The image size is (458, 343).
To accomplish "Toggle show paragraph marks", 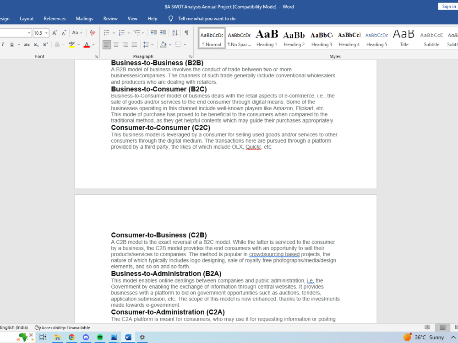I will [x=186, y=32].
